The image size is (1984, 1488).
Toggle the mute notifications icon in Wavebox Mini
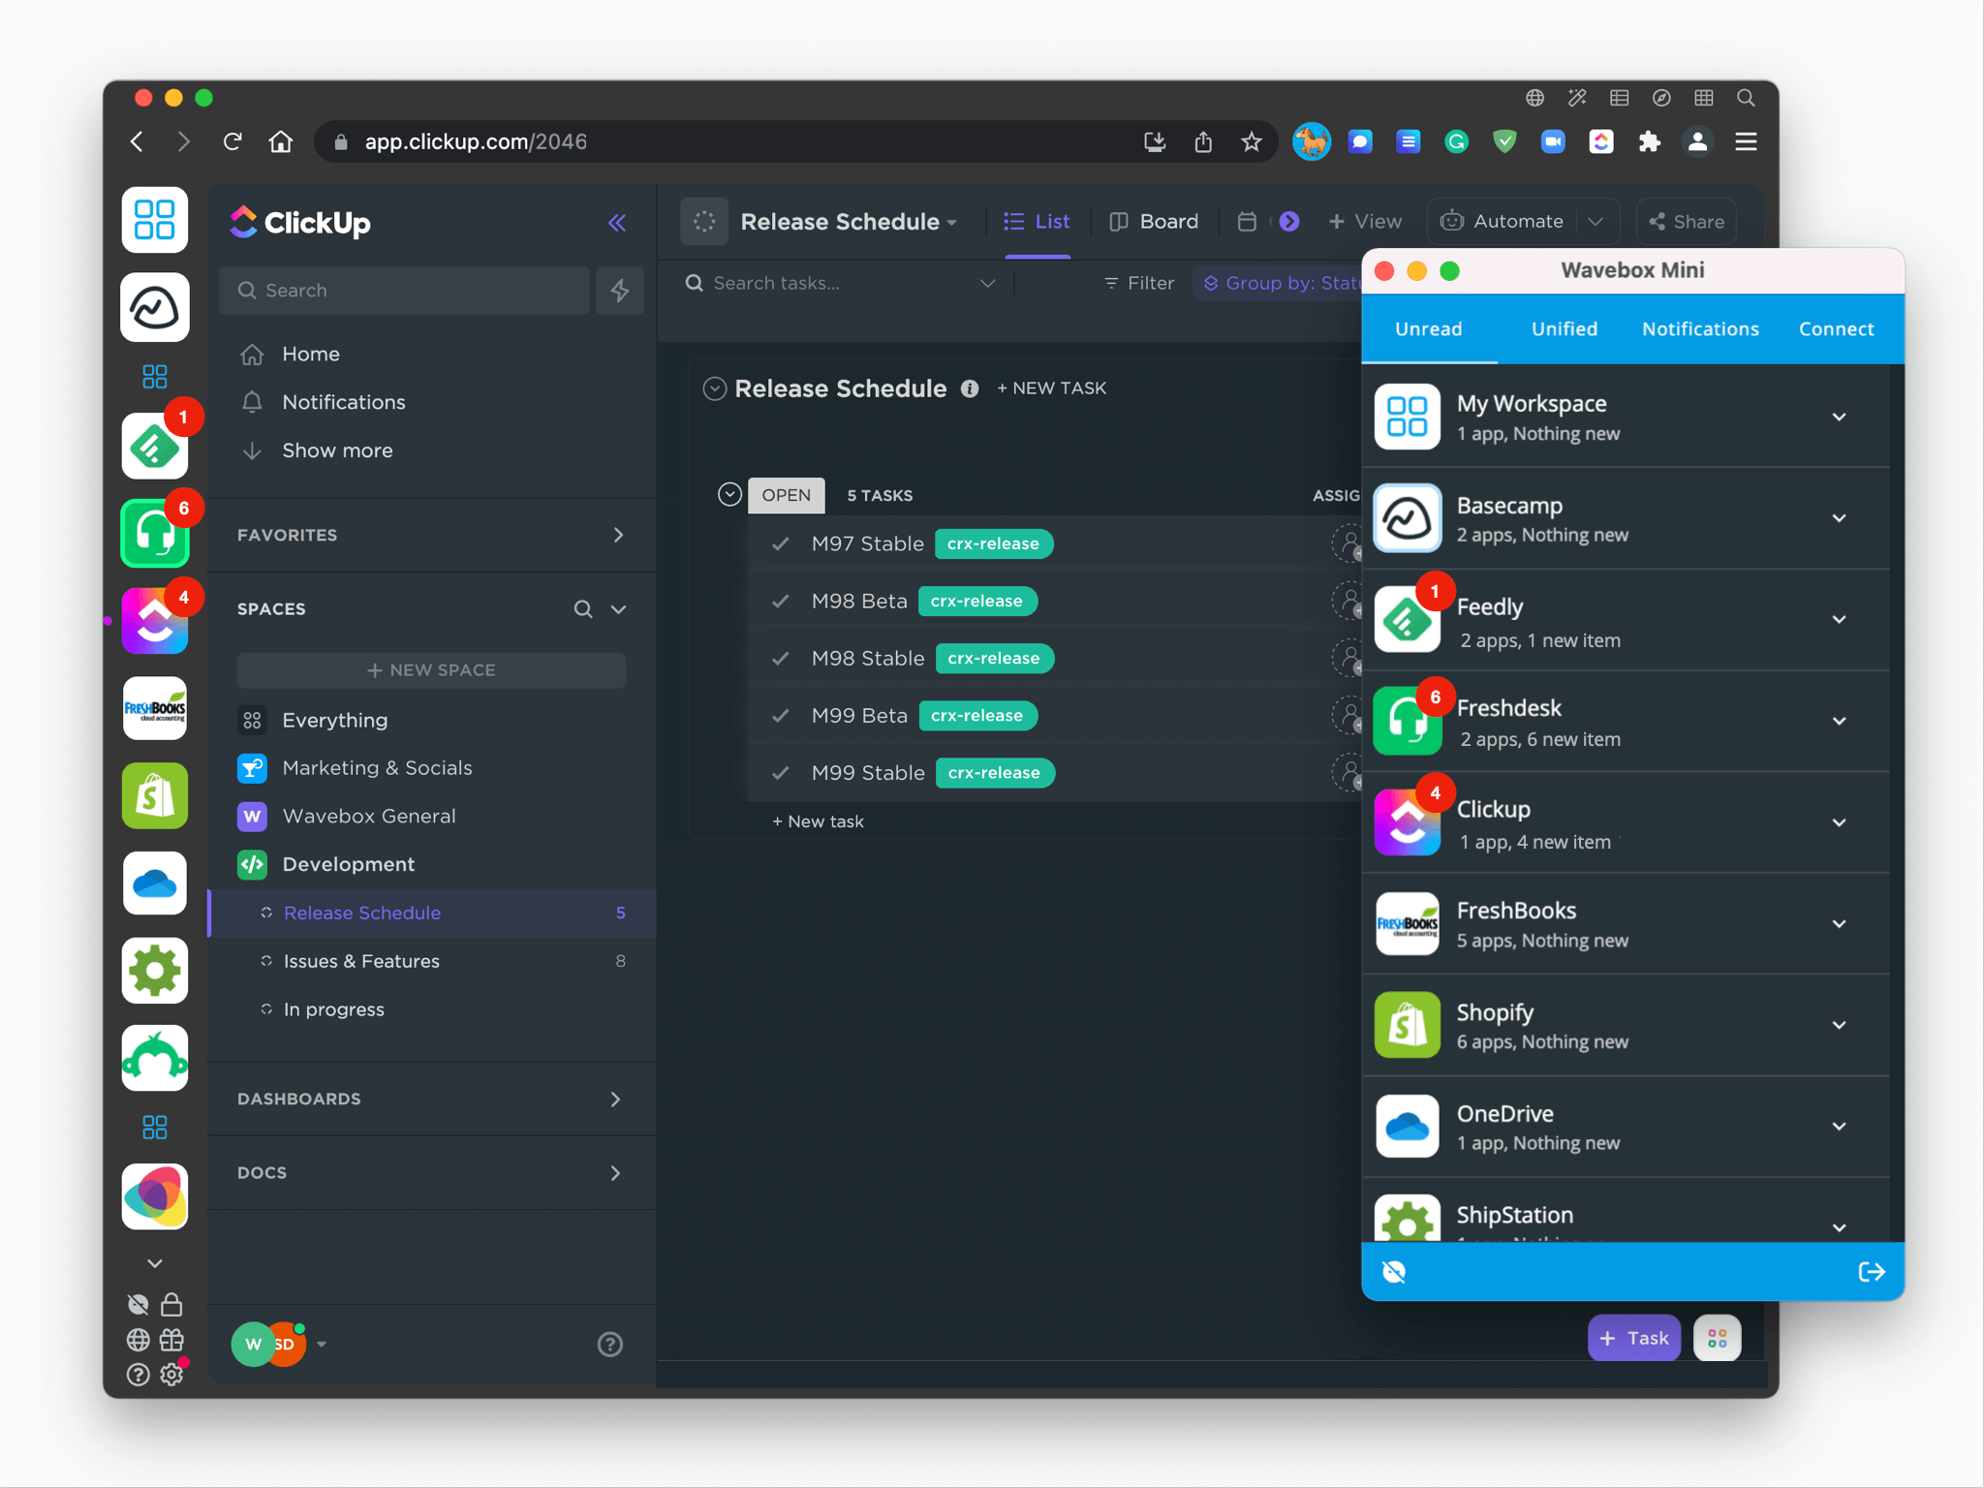(1394, 1272)
